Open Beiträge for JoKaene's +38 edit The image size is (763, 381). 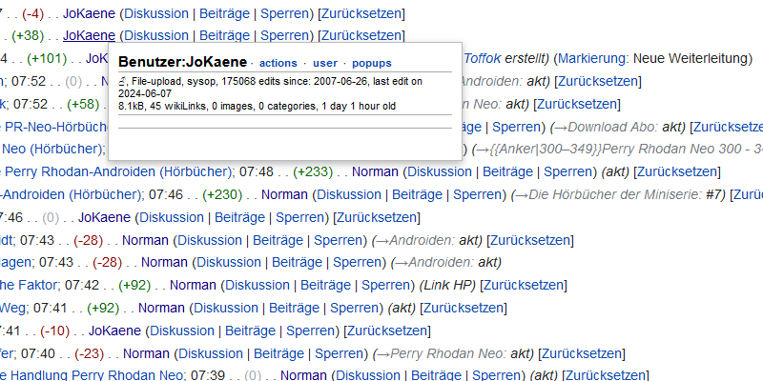224,35
